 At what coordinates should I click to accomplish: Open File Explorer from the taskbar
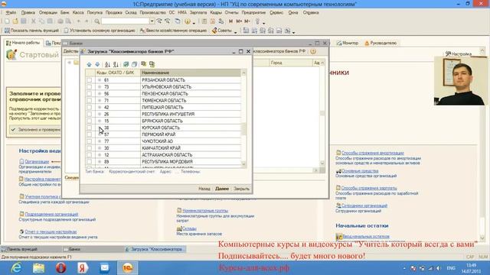[x=38, y=268]
